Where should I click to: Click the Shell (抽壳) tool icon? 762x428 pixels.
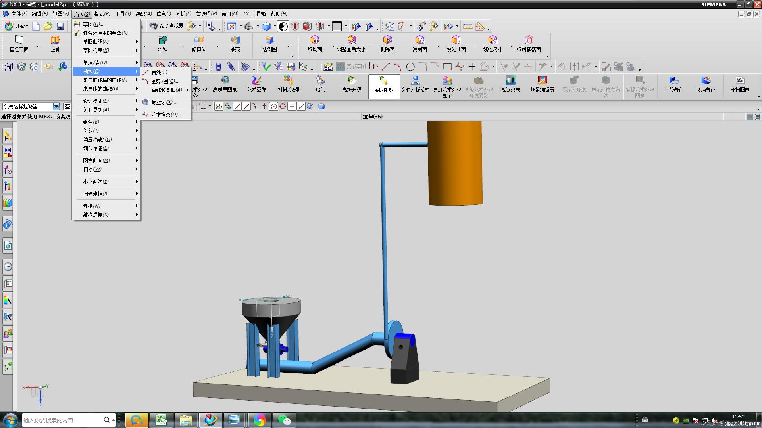click(x=235, y=44)
